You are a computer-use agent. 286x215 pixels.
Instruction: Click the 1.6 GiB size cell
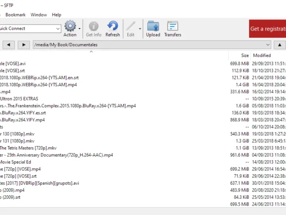click(x=242, y=106)
